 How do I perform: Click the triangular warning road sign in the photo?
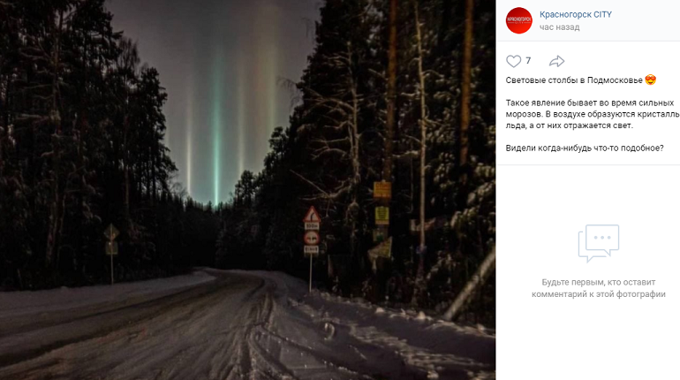[312, 215]
